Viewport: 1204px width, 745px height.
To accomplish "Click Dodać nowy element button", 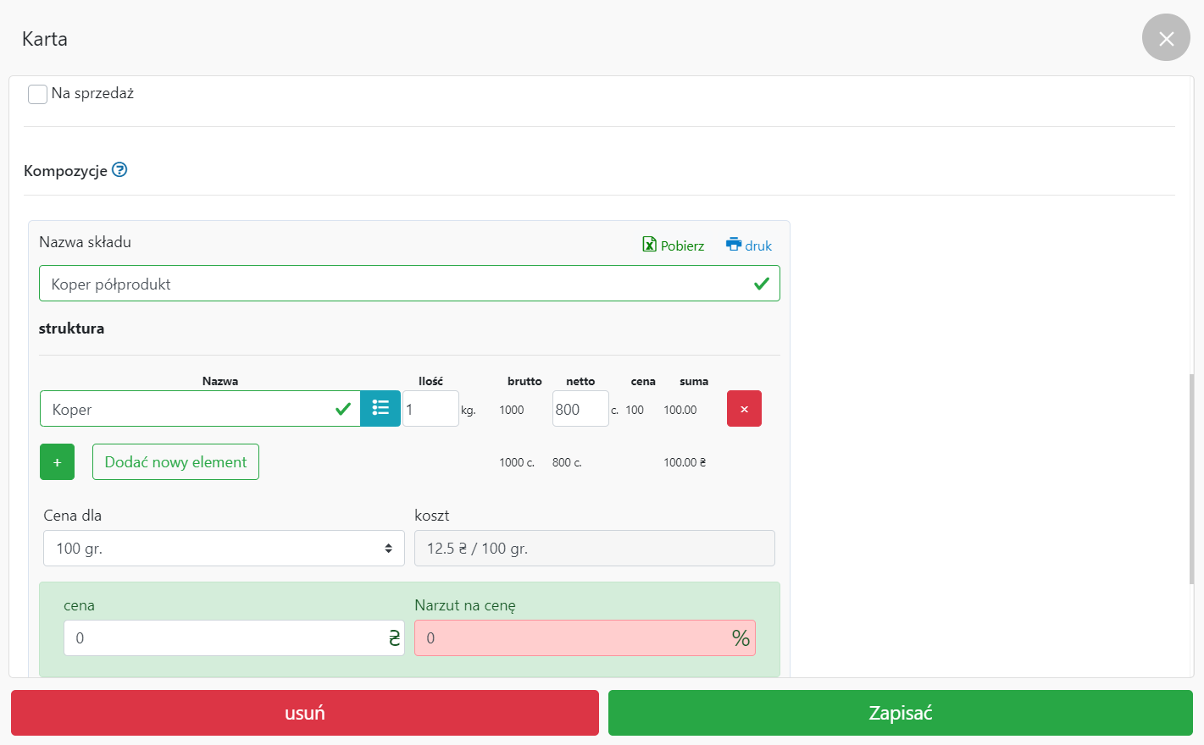I will pyautogui.click(x=175, y=462).
